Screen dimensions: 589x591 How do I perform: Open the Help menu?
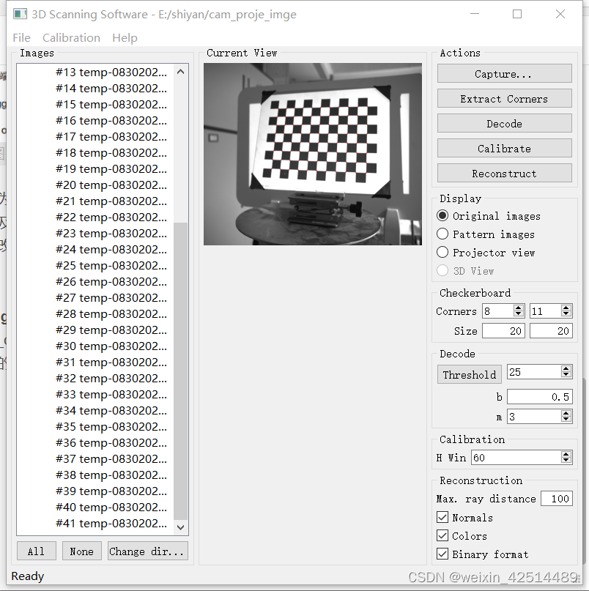[125, 37]
